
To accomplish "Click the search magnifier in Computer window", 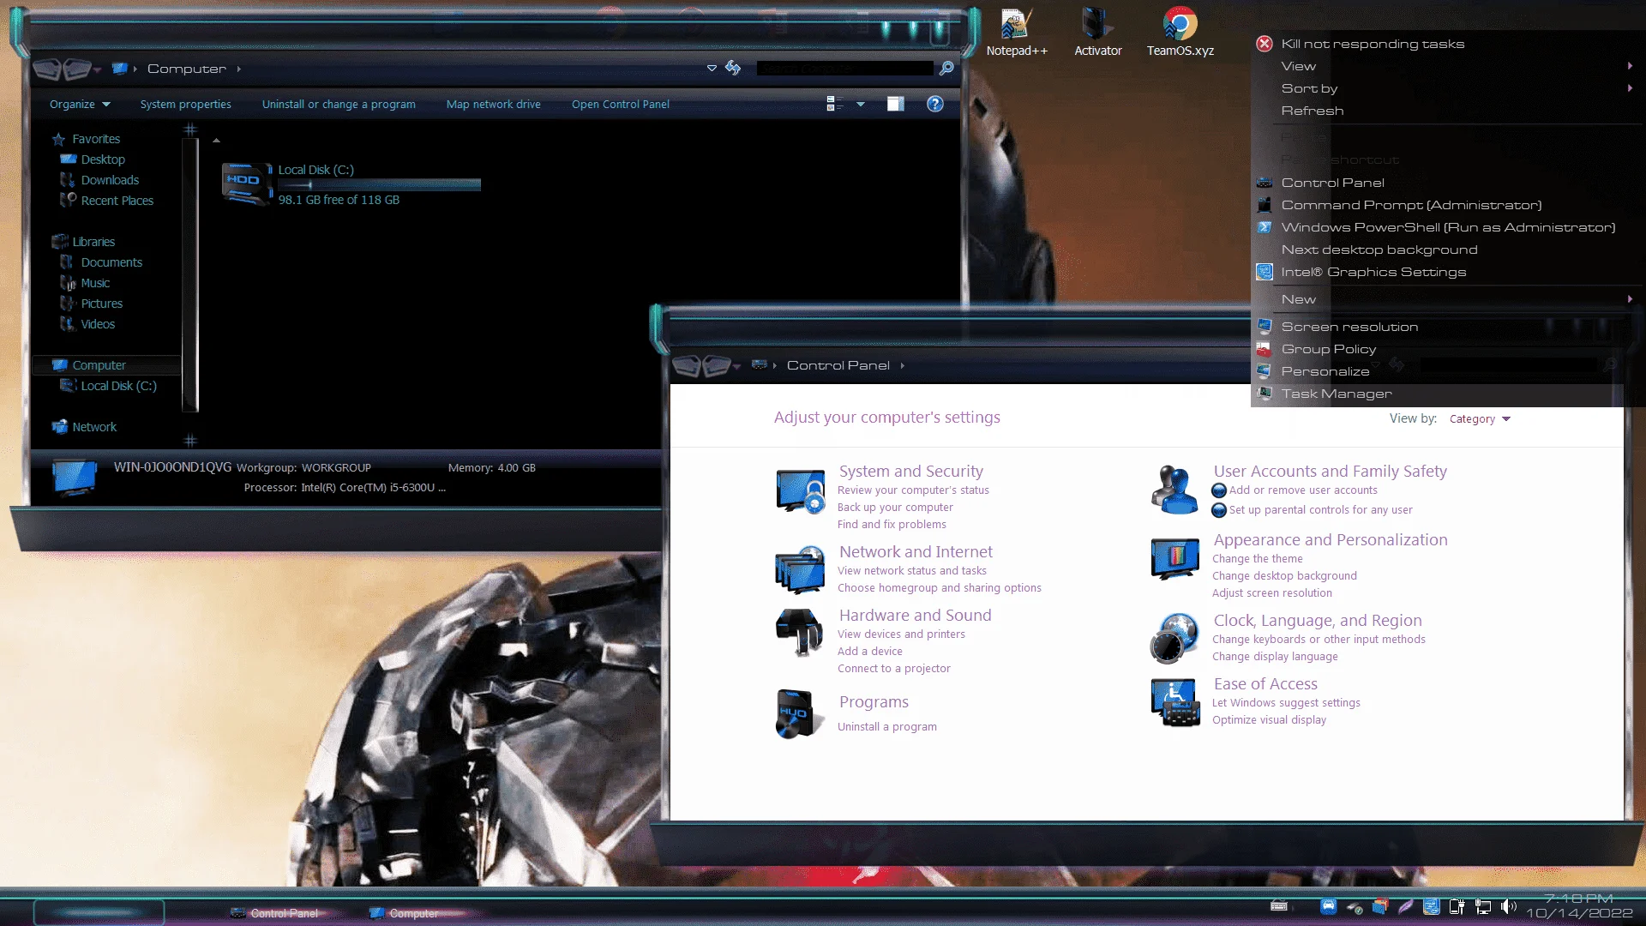I will (946, 68).
